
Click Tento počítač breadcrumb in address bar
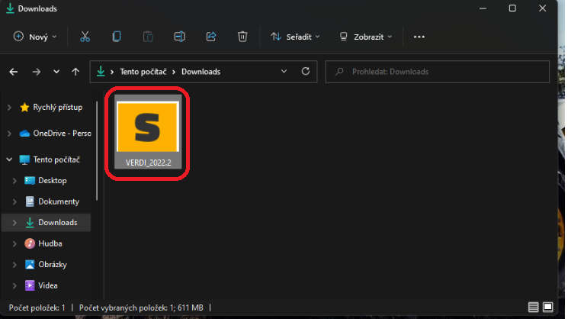pyautogui.click(x=143, y=72)
